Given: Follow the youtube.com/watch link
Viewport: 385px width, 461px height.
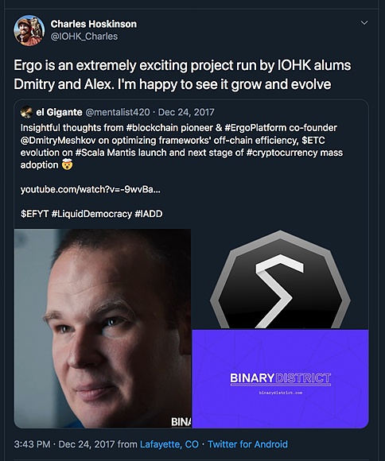Looking at the screenshot, I should (x=91, y=189).
